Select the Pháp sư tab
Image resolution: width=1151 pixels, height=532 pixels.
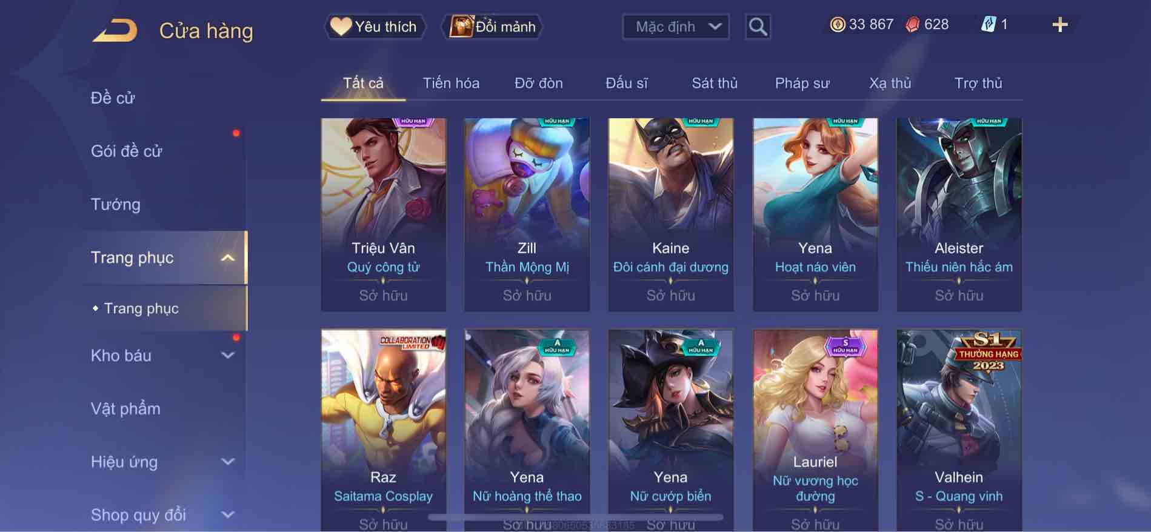(x=802, y=83)
